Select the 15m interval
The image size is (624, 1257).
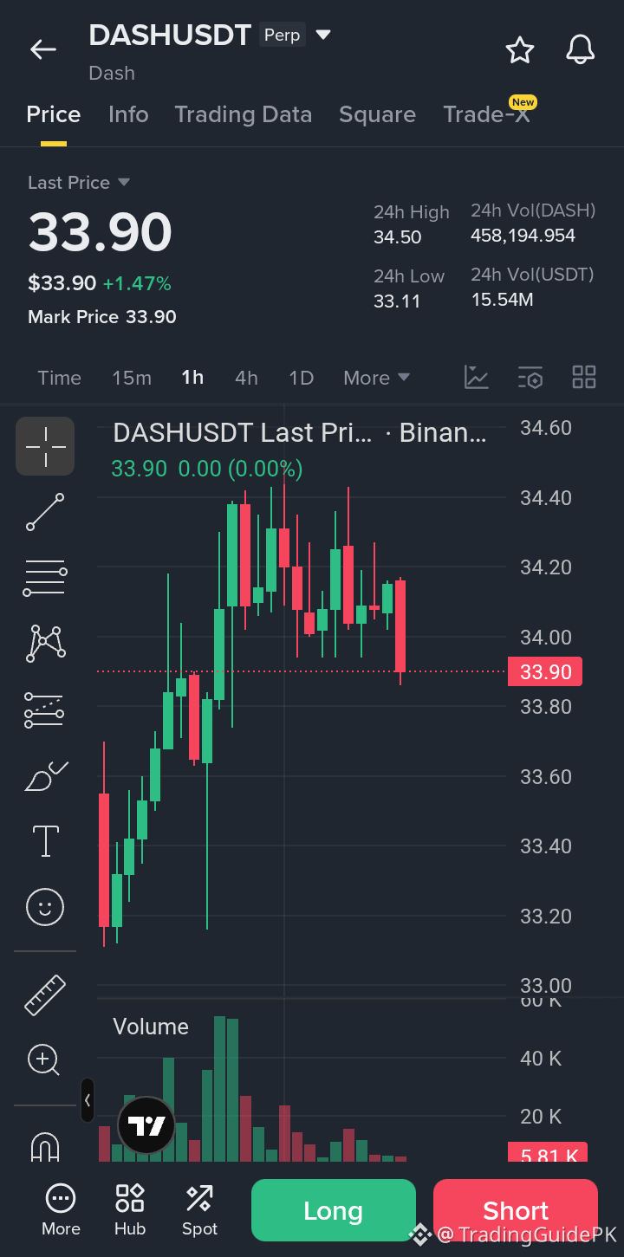click(x=132, y=378)
